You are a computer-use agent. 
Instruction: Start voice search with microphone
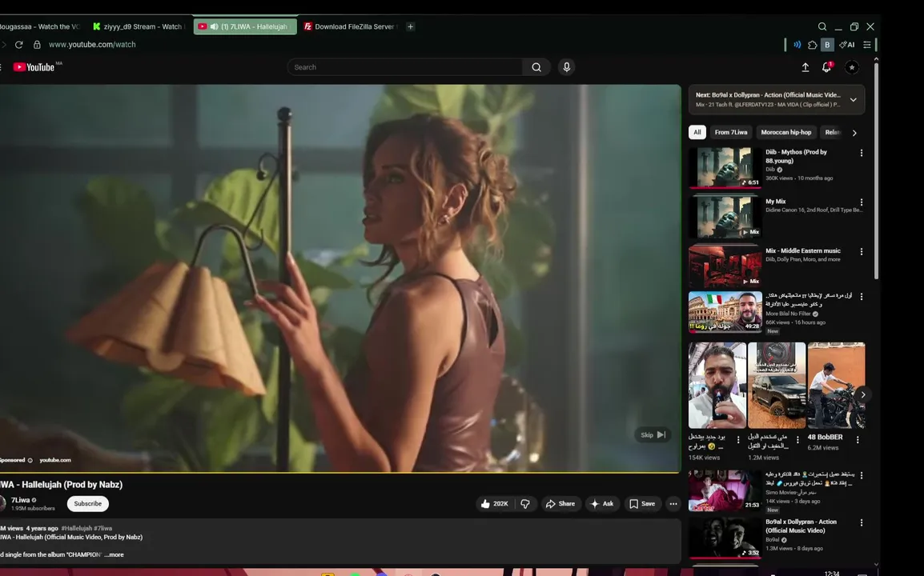click(566, 67)
